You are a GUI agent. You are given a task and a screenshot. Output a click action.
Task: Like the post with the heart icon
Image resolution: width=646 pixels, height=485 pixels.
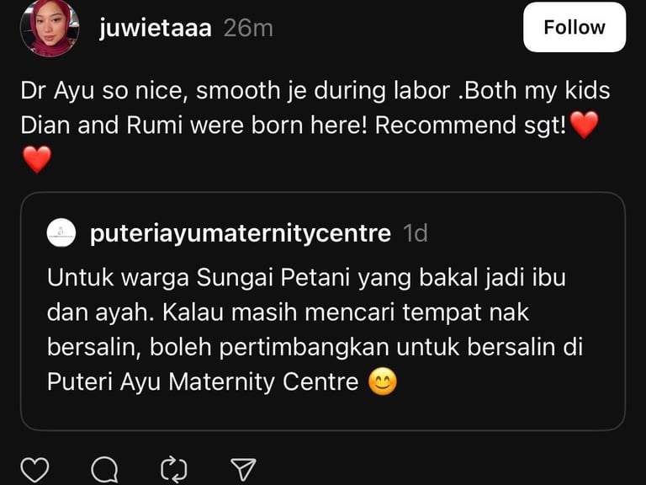(34, 470)
